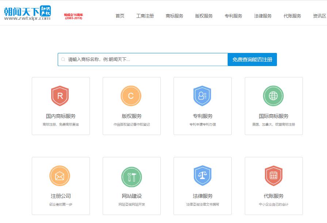Click the red R shield trademark icon

[60, 96]
